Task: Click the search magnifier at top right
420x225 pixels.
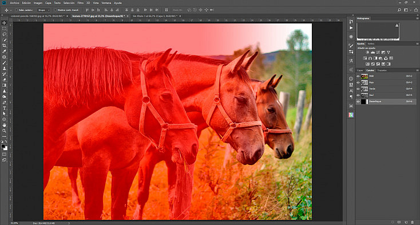Action: point(399,10)
